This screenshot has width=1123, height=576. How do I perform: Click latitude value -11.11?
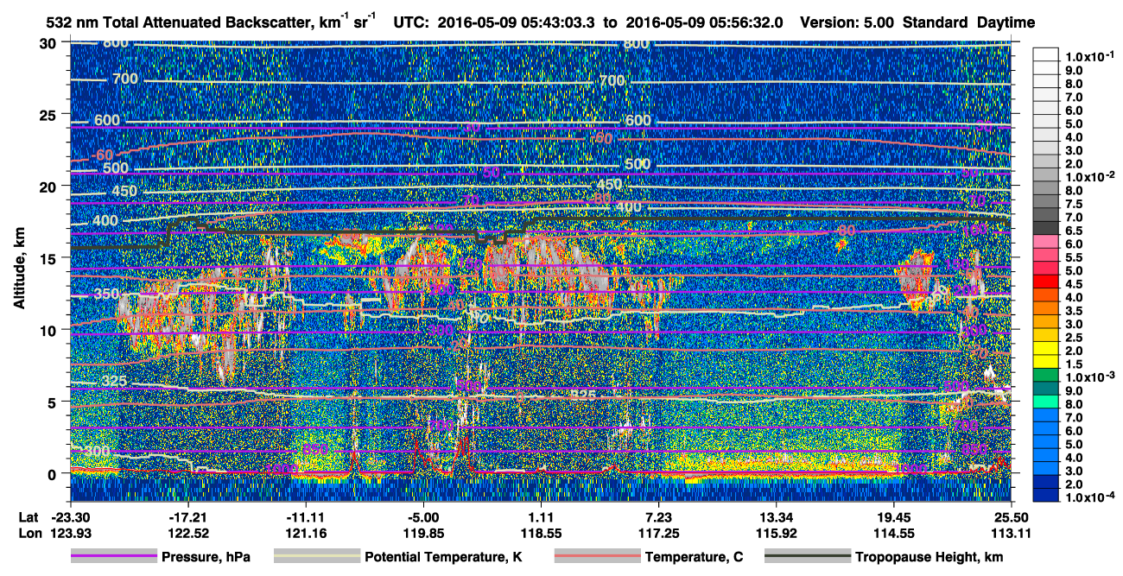(306, 516)
